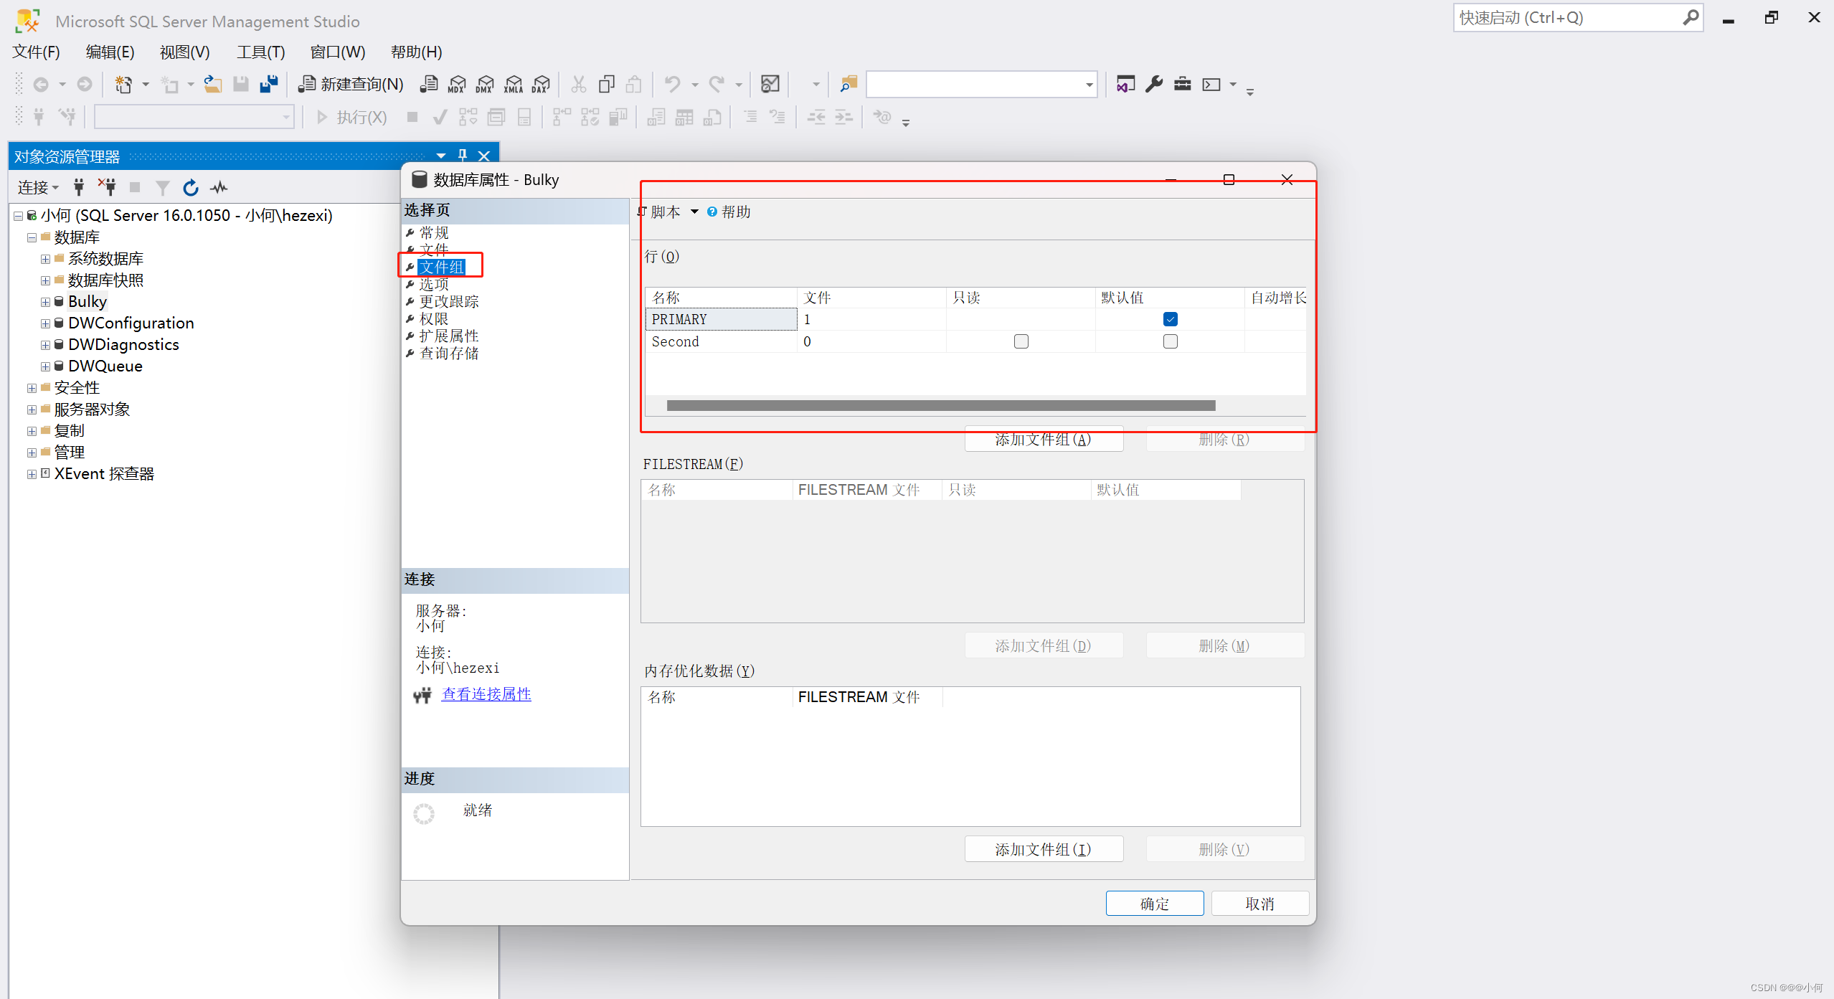Image resolution: width=1834 pixels, height=999 pixels.
Task: Select the 常规 page
Action: 434,232
